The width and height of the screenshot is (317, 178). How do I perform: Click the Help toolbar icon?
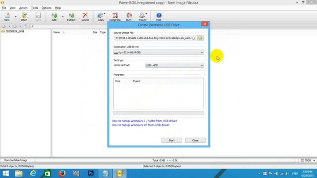pyautogui.click(x=158, y=17)
